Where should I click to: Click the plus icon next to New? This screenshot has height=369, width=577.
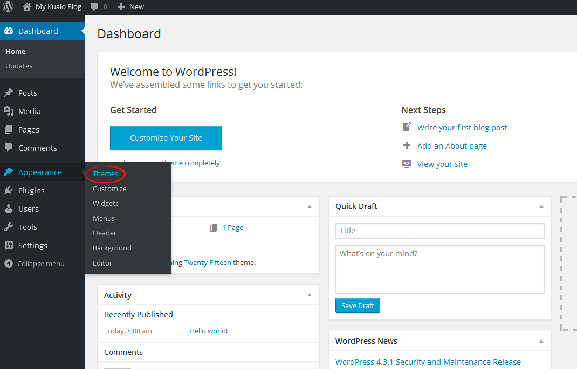121,6
